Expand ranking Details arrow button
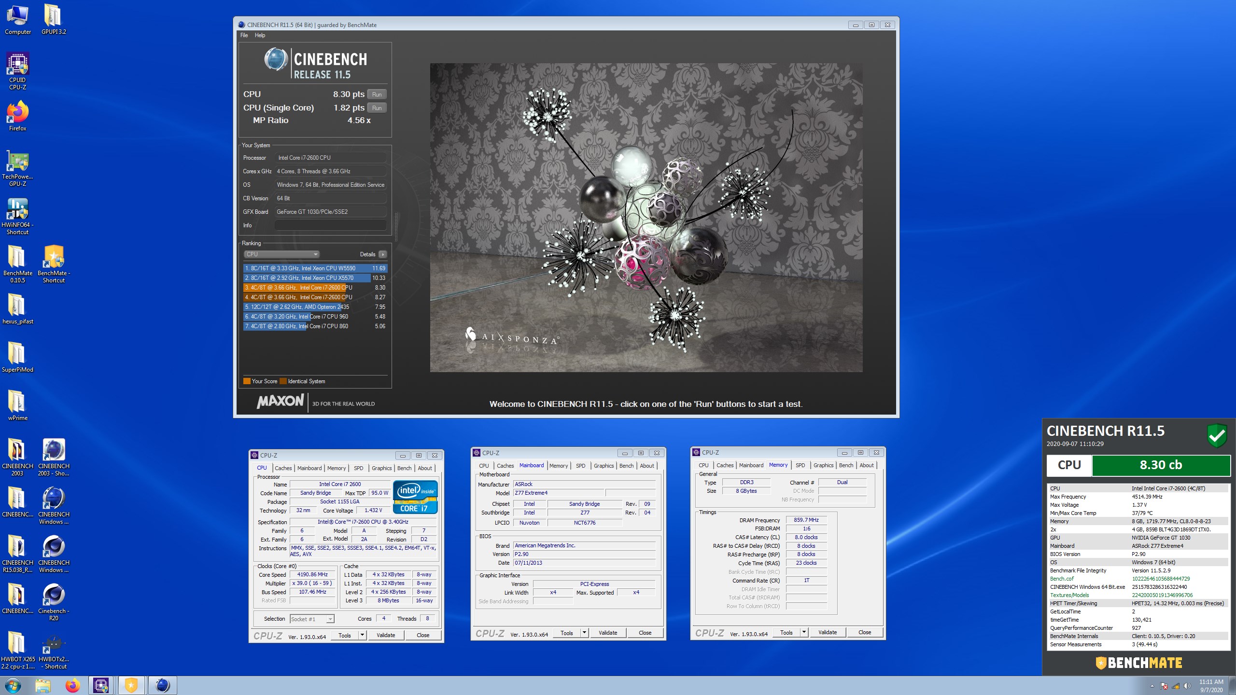Screen dimensions: 1236x695 [x=383, y=254]
